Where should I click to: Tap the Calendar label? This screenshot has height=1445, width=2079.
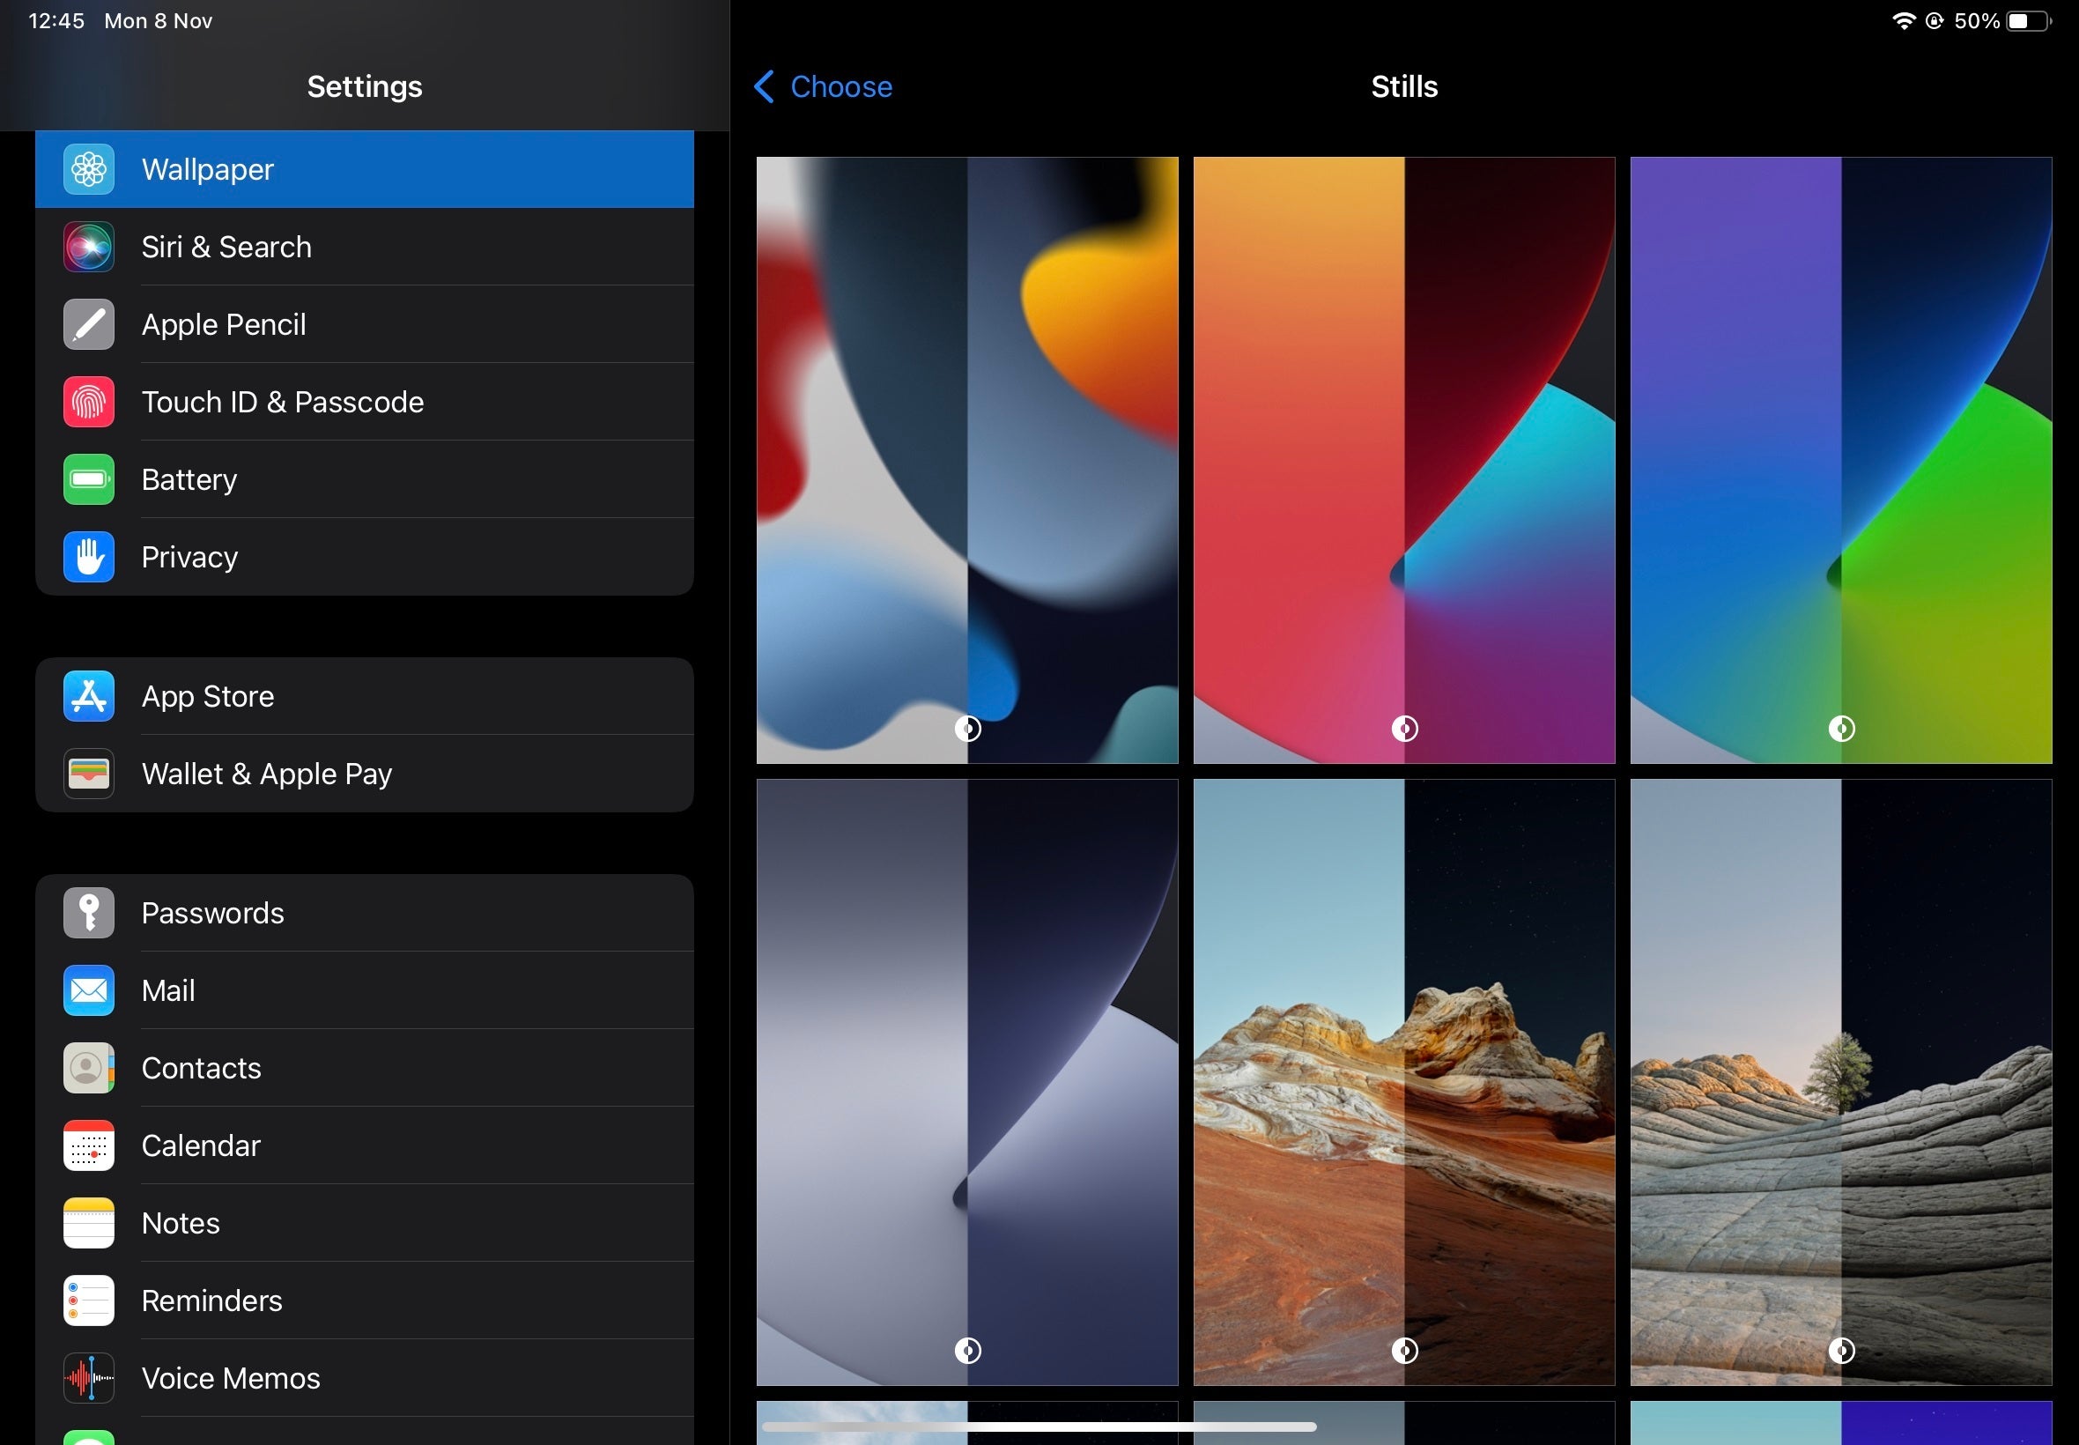coord(201,1145)
